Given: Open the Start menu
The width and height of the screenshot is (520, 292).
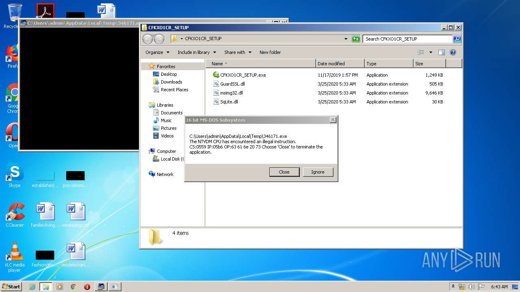Looking at the screenshot, I should pos(11,287).
